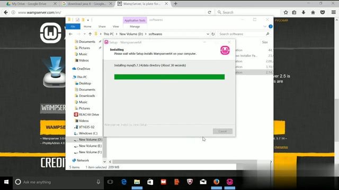The image size is (339, 190).
Task: Launch Microsoft Edge from taskbar
Action: pyautogui.click(x=124, y=182)
